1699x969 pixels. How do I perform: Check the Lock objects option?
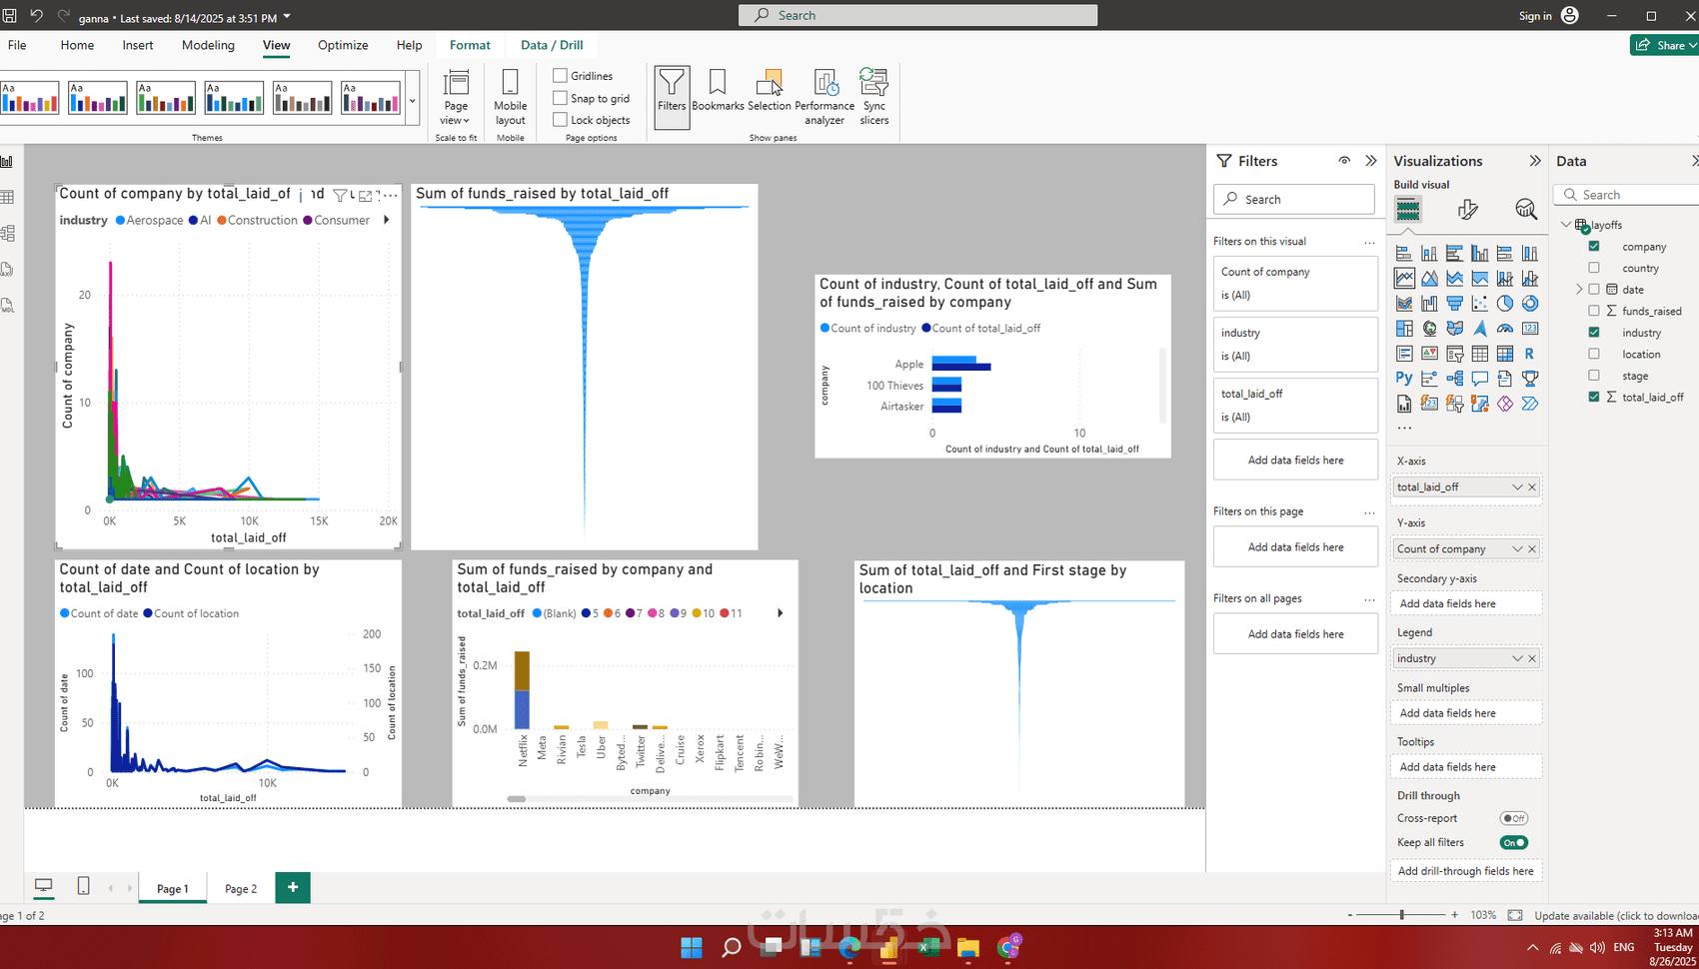pyautogui.click(x=561, y=120)
